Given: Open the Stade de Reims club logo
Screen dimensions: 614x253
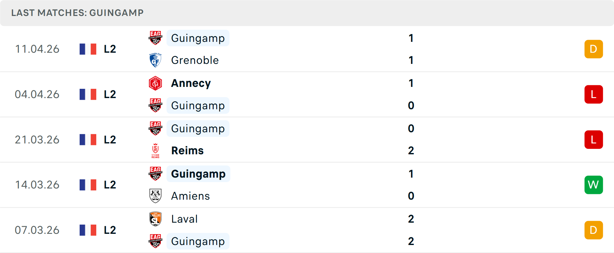Looking at the screenshot, I should 156,150.
